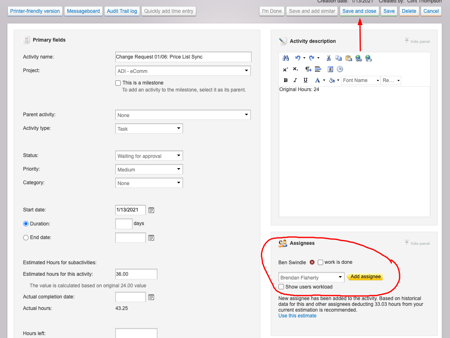The height and width of the screenshot is (338, 450).
Task: Open the Category dropdown showing None
Action: 149,183
